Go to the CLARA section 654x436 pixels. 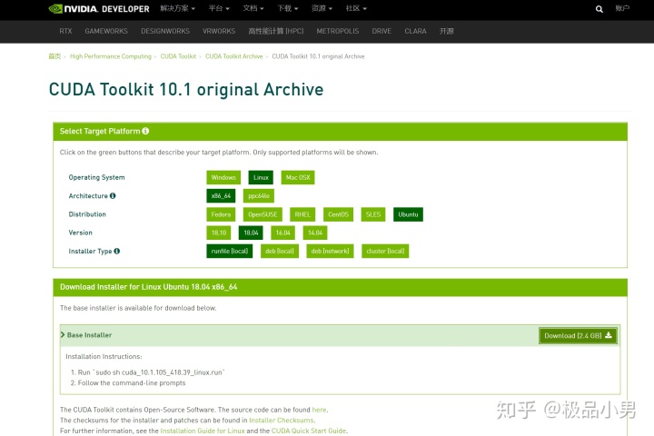pyautogui.click(x=415, y=31)
